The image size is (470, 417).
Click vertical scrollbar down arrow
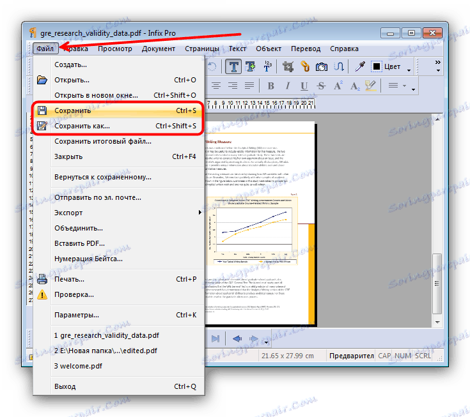(x=437, y=322)
